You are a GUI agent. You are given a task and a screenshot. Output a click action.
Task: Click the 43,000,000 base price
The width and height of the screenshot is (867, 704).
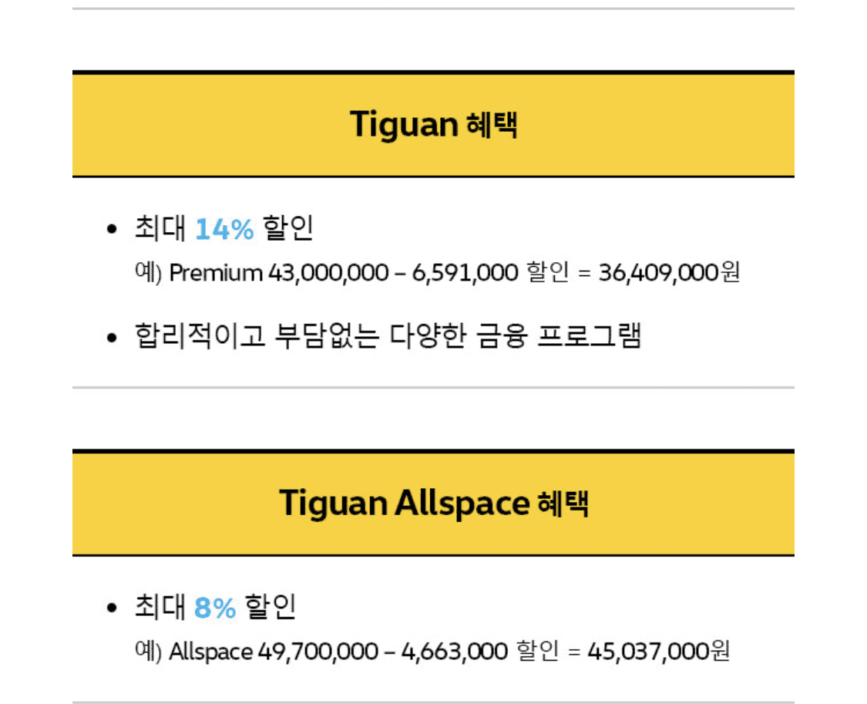328,273
